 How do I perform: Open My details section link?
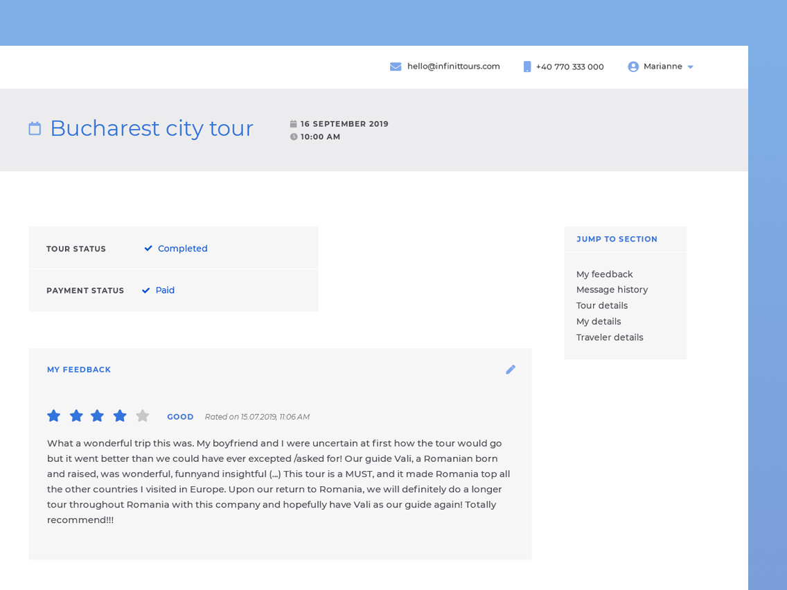598,321
